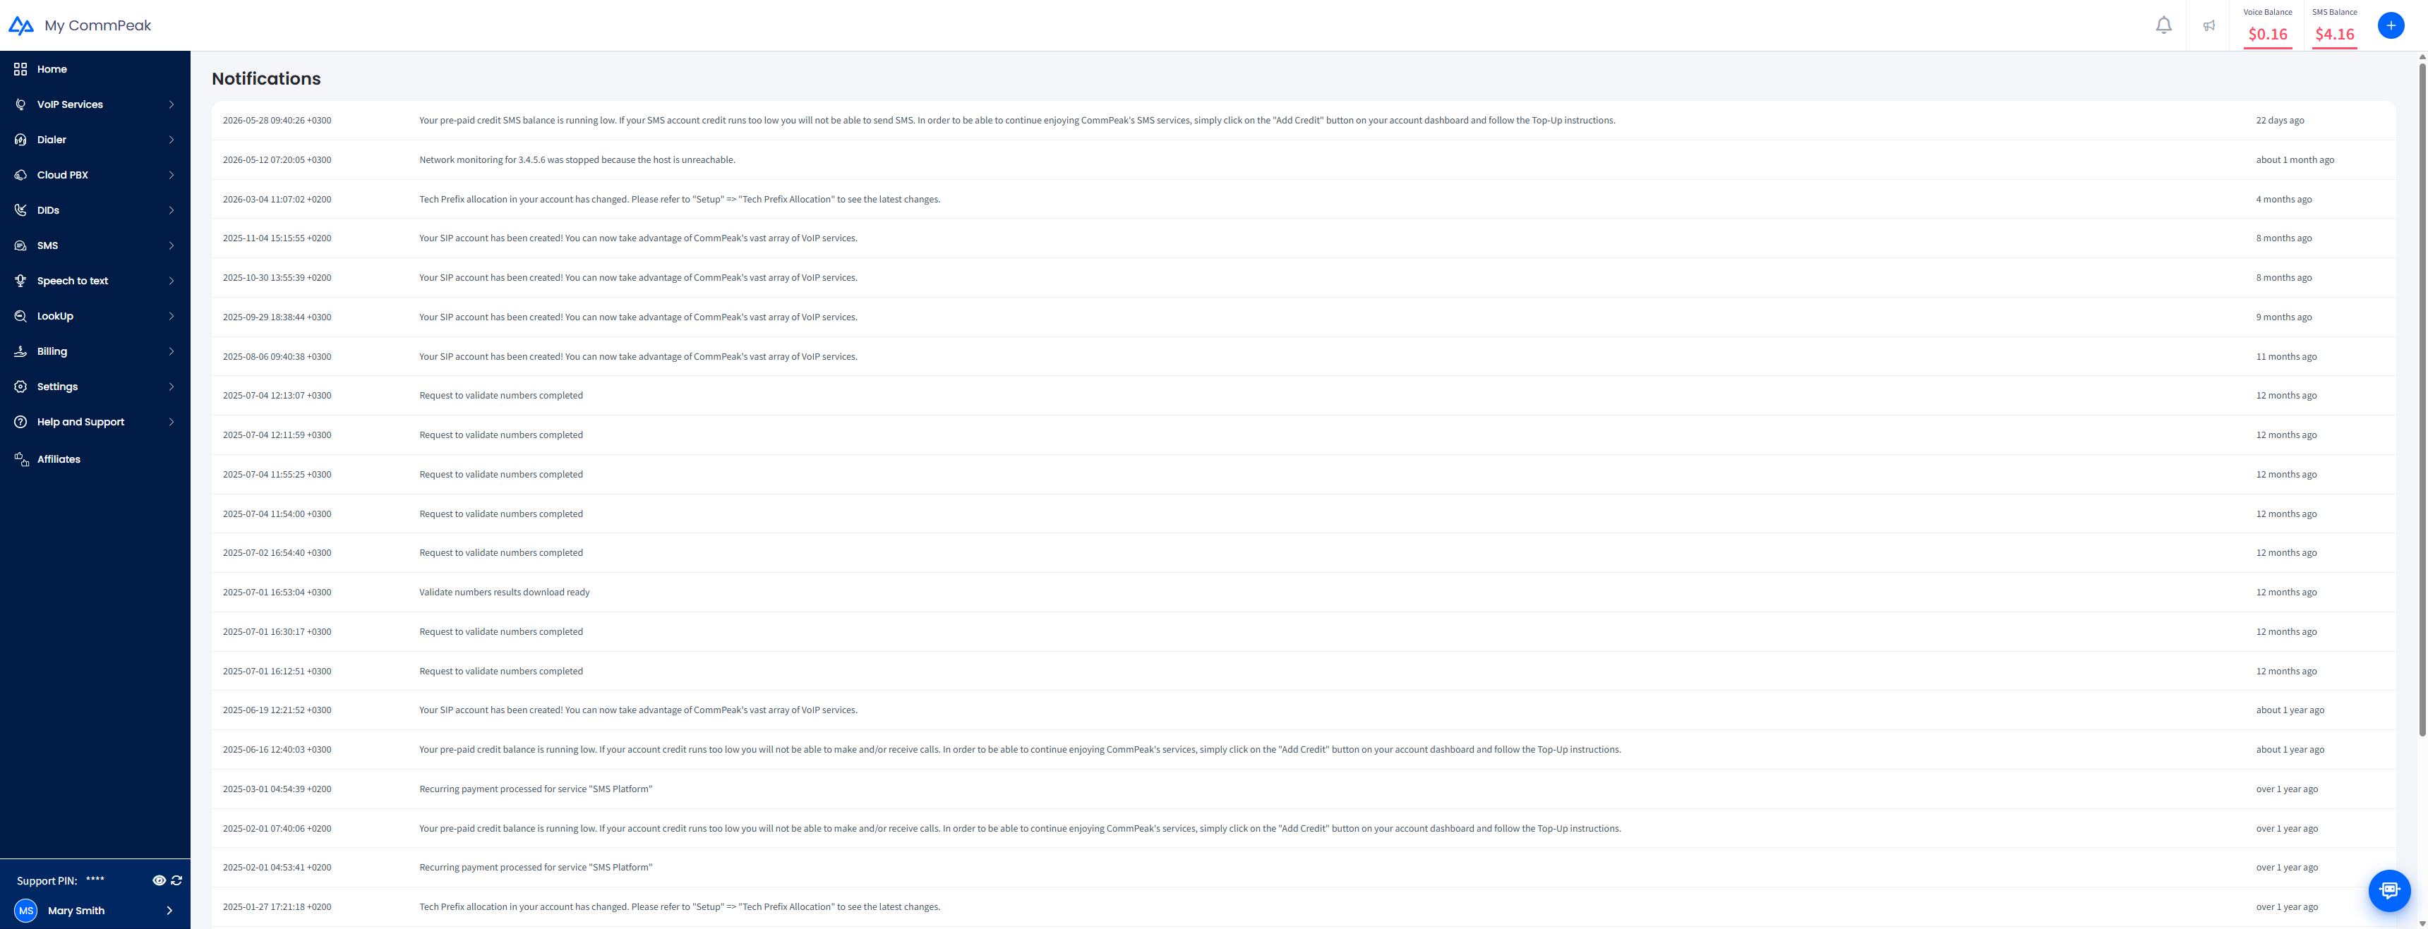Click the Speech to text microphone icon
2428x929 pixels.
click(x=20, y=281)
